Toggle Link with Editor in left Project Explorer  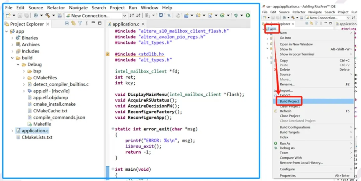pos(73,23)
